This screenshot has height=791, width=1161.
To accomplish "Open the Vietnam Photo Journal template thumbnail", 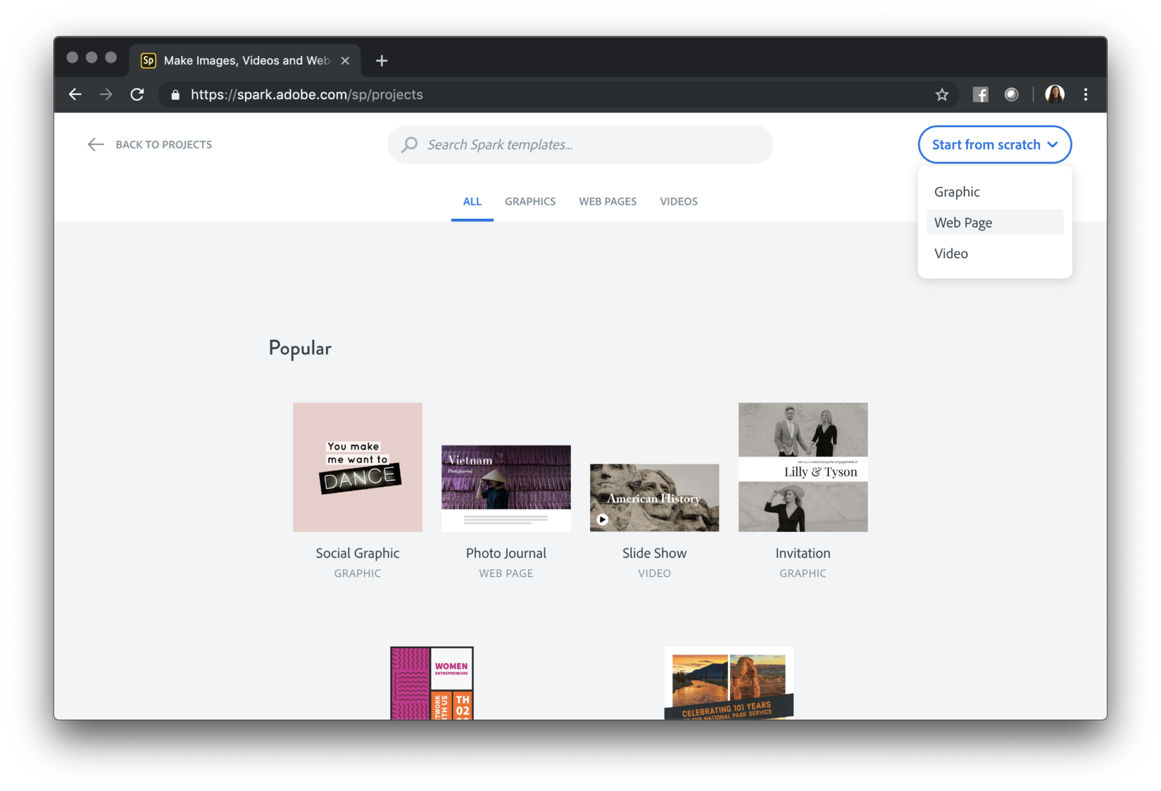I will coord(506,487).
